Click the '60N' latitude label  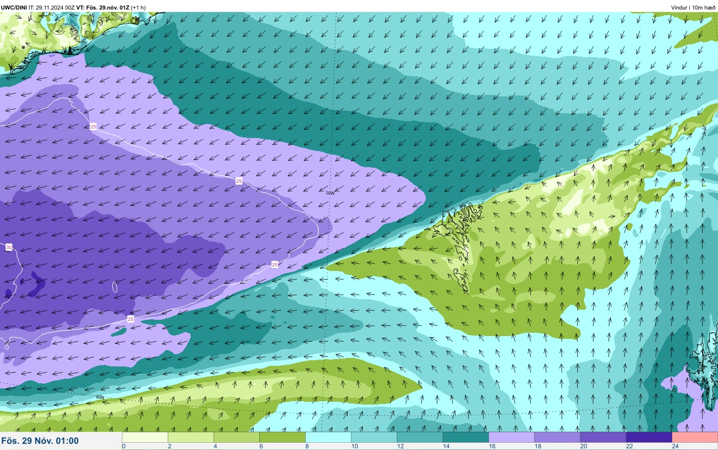click(100, 397)
